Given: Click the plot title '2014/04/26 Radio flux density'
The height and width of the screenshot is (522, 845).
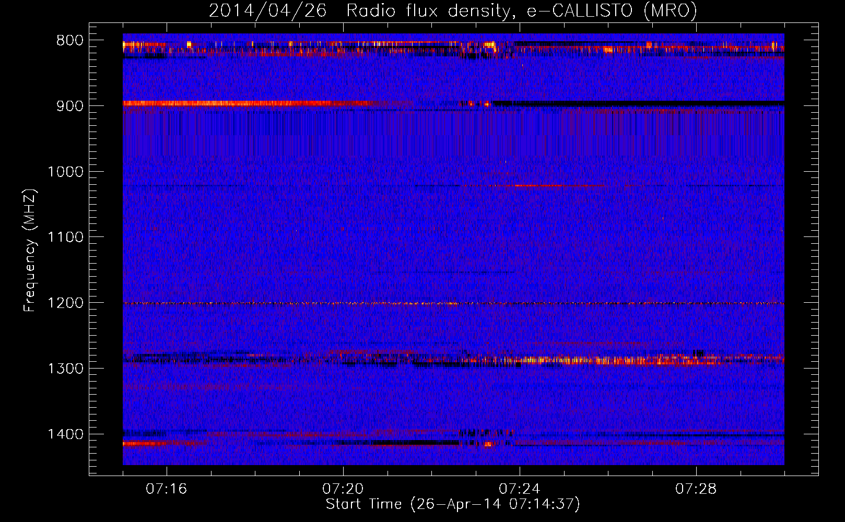Looking at the screenshot, I should click(453, 11).
